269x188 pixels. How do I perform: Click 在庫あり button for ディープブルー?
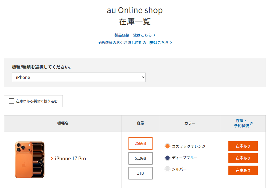click(x=243, y=158)
